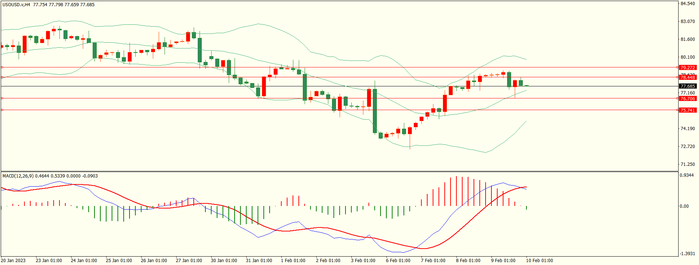Click the 74.190 price scale label
The image size is (699, 265).
(688, 129)
